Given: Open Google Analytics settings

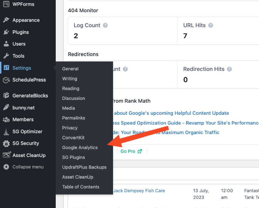Looking at the screenshot, I should (x=80, y=148).
